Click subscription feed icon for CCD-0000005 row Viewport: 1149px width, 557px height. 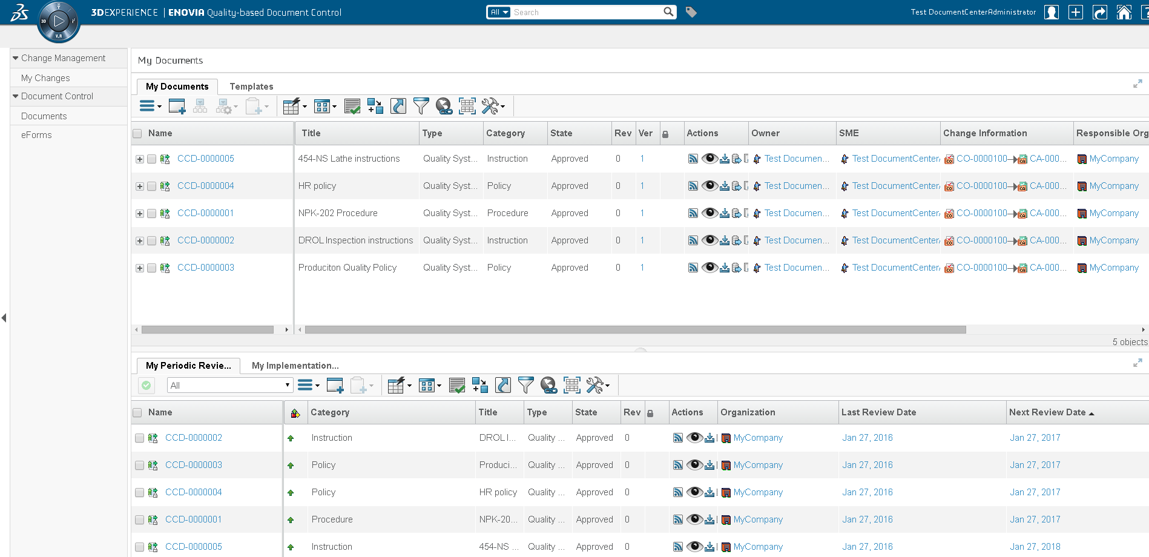point(693,159)
